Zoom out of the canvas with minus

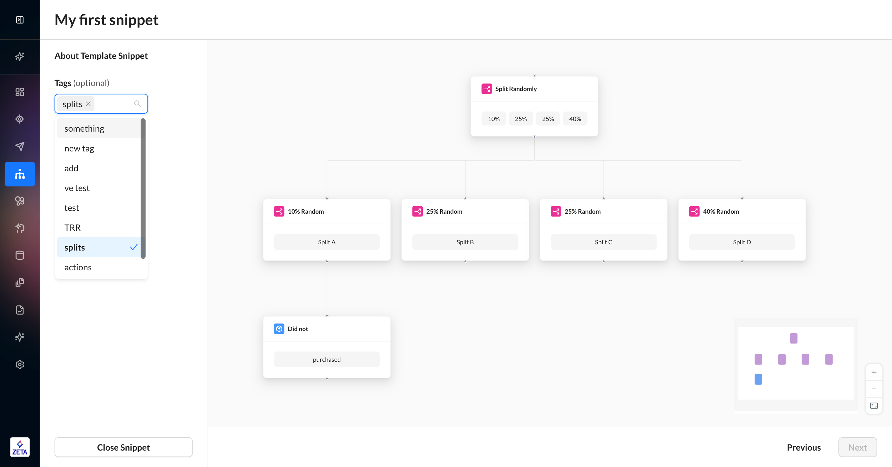tap(874, 389)
